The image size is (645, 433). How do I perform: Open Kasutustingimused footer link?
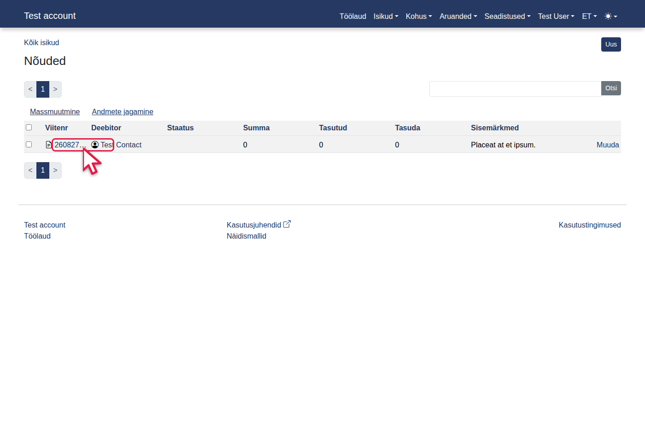click(x=590, y=225)
